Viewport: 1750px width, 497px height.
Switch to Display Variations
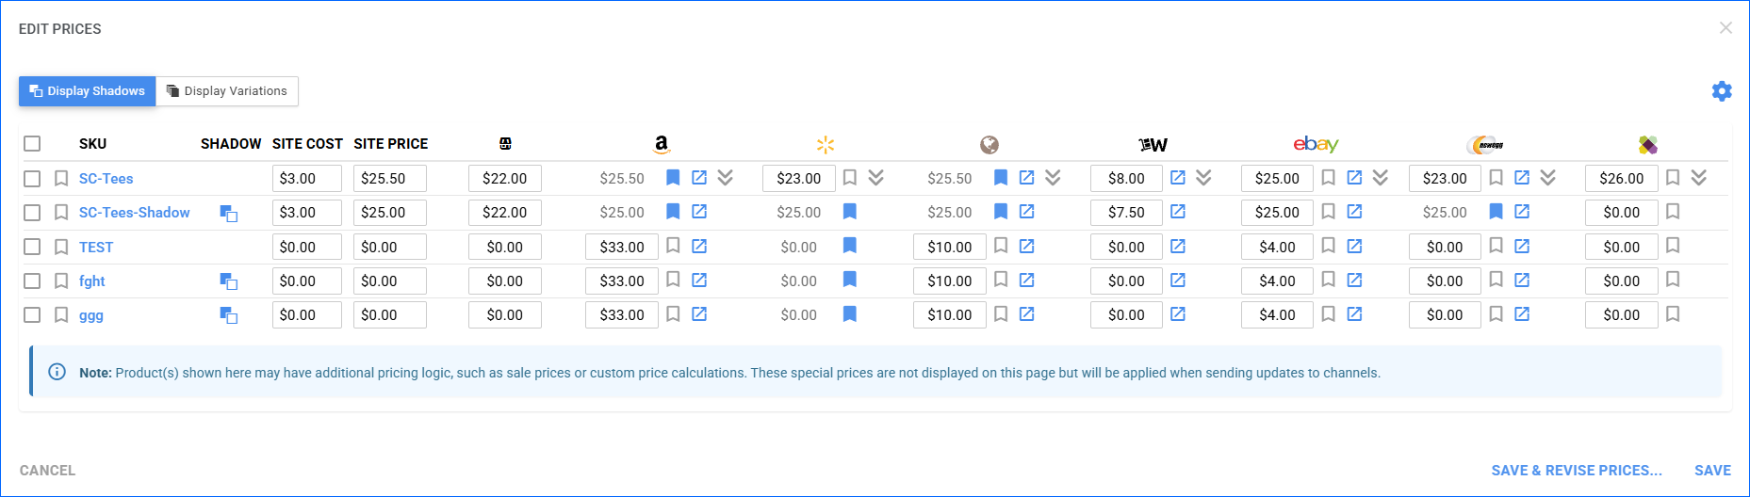(227, 91)
